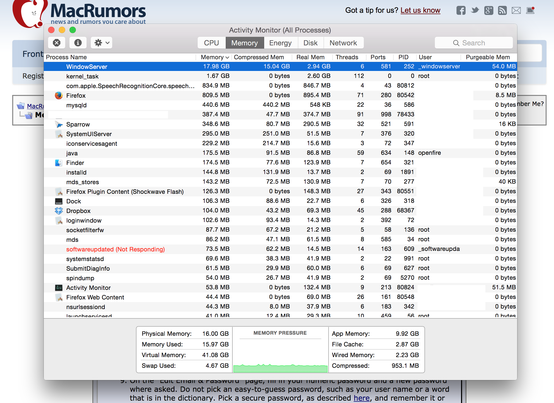This screenshot has width=554, height=403.
Task: Select the installd process
Action: [280, 172]
